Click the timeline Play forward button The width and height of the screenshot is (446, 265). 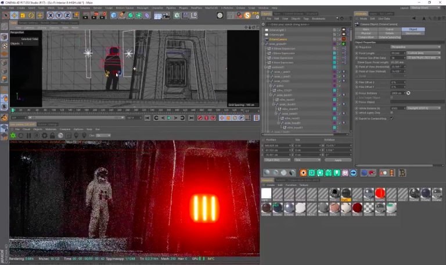click(169, 117)
